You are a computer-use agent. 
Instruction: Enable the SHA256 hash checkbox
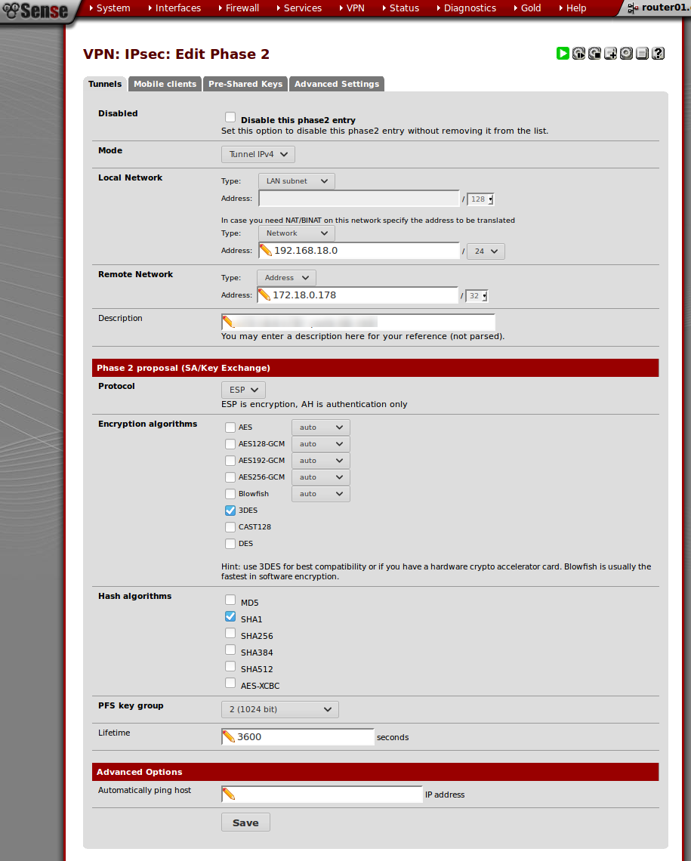pyautogui.click(x=230, y=633)
